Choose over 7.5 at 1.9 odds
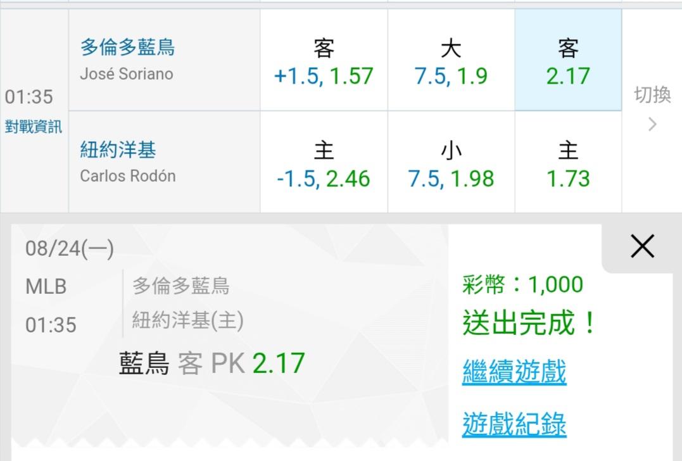The width and height of the screenshot is (682, 461). pyautogui.click(x=451, y=60)
